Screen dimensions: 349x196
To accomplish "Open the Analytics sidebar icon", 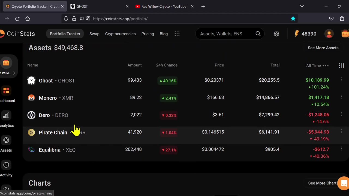I will click(x=6, y=115).
